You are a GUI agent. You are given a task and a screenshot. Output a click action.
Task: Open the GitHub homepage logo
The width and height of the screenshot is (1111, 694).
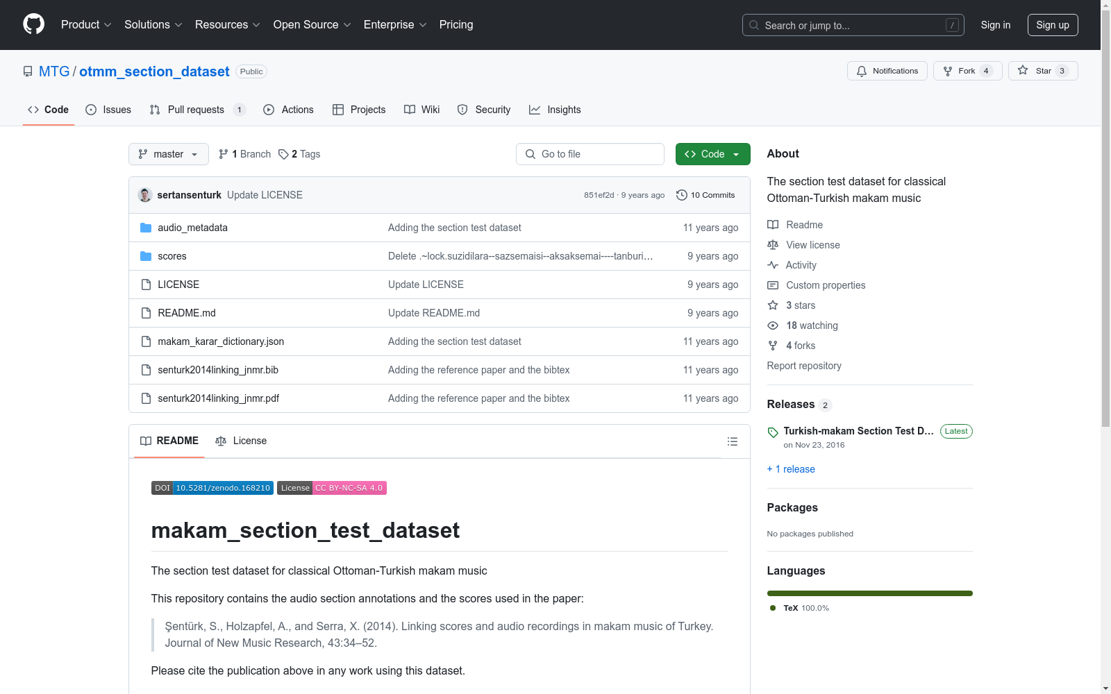pos(33,24)
